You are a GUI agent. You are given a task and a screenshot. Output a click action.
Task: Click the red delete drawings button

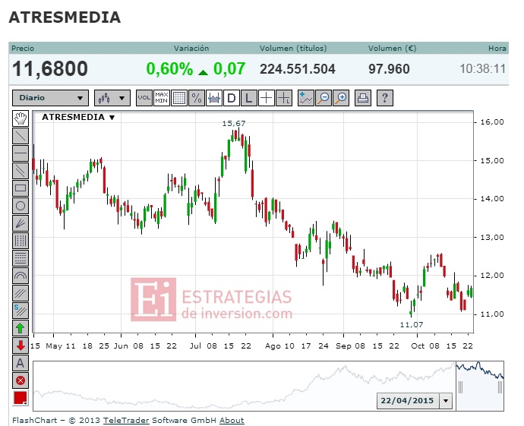pos(21,380)
